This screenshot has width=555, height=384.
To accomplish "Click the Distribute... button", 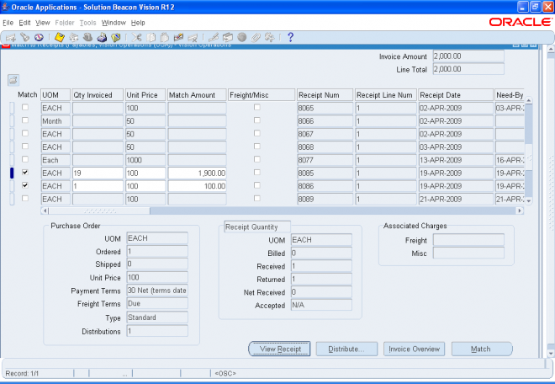I will 346,349.
